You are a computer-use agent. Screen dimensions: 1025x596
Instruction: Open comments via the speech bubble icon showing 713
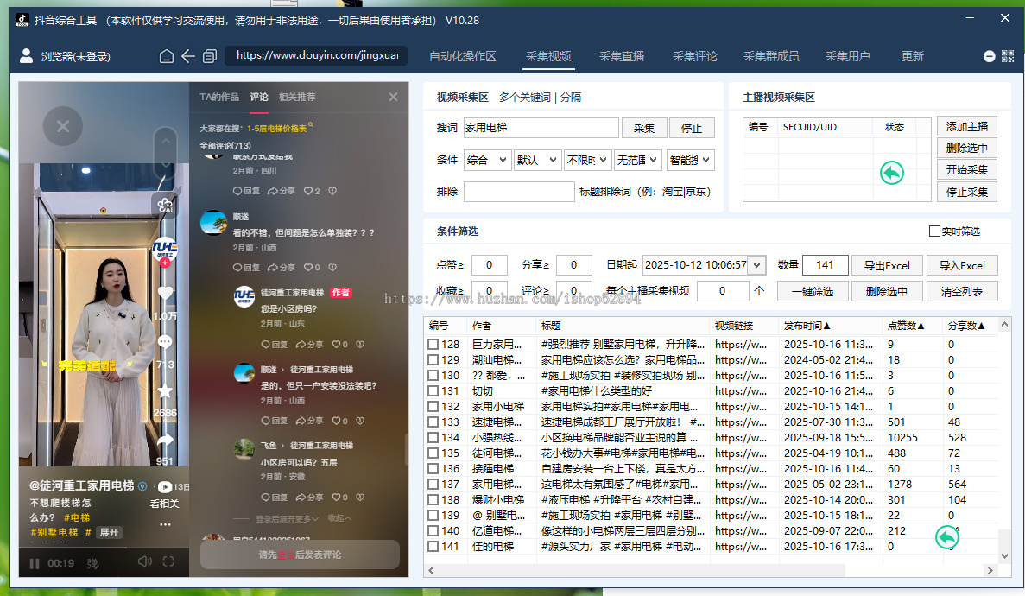(165, 341)
